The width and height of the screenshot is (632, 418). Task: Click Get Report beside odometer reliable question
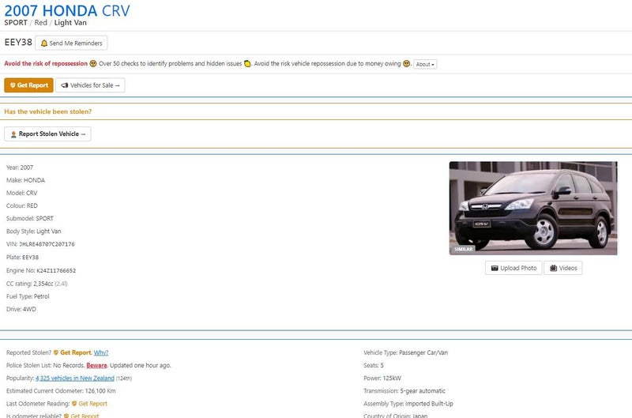[x=85, y=415]
